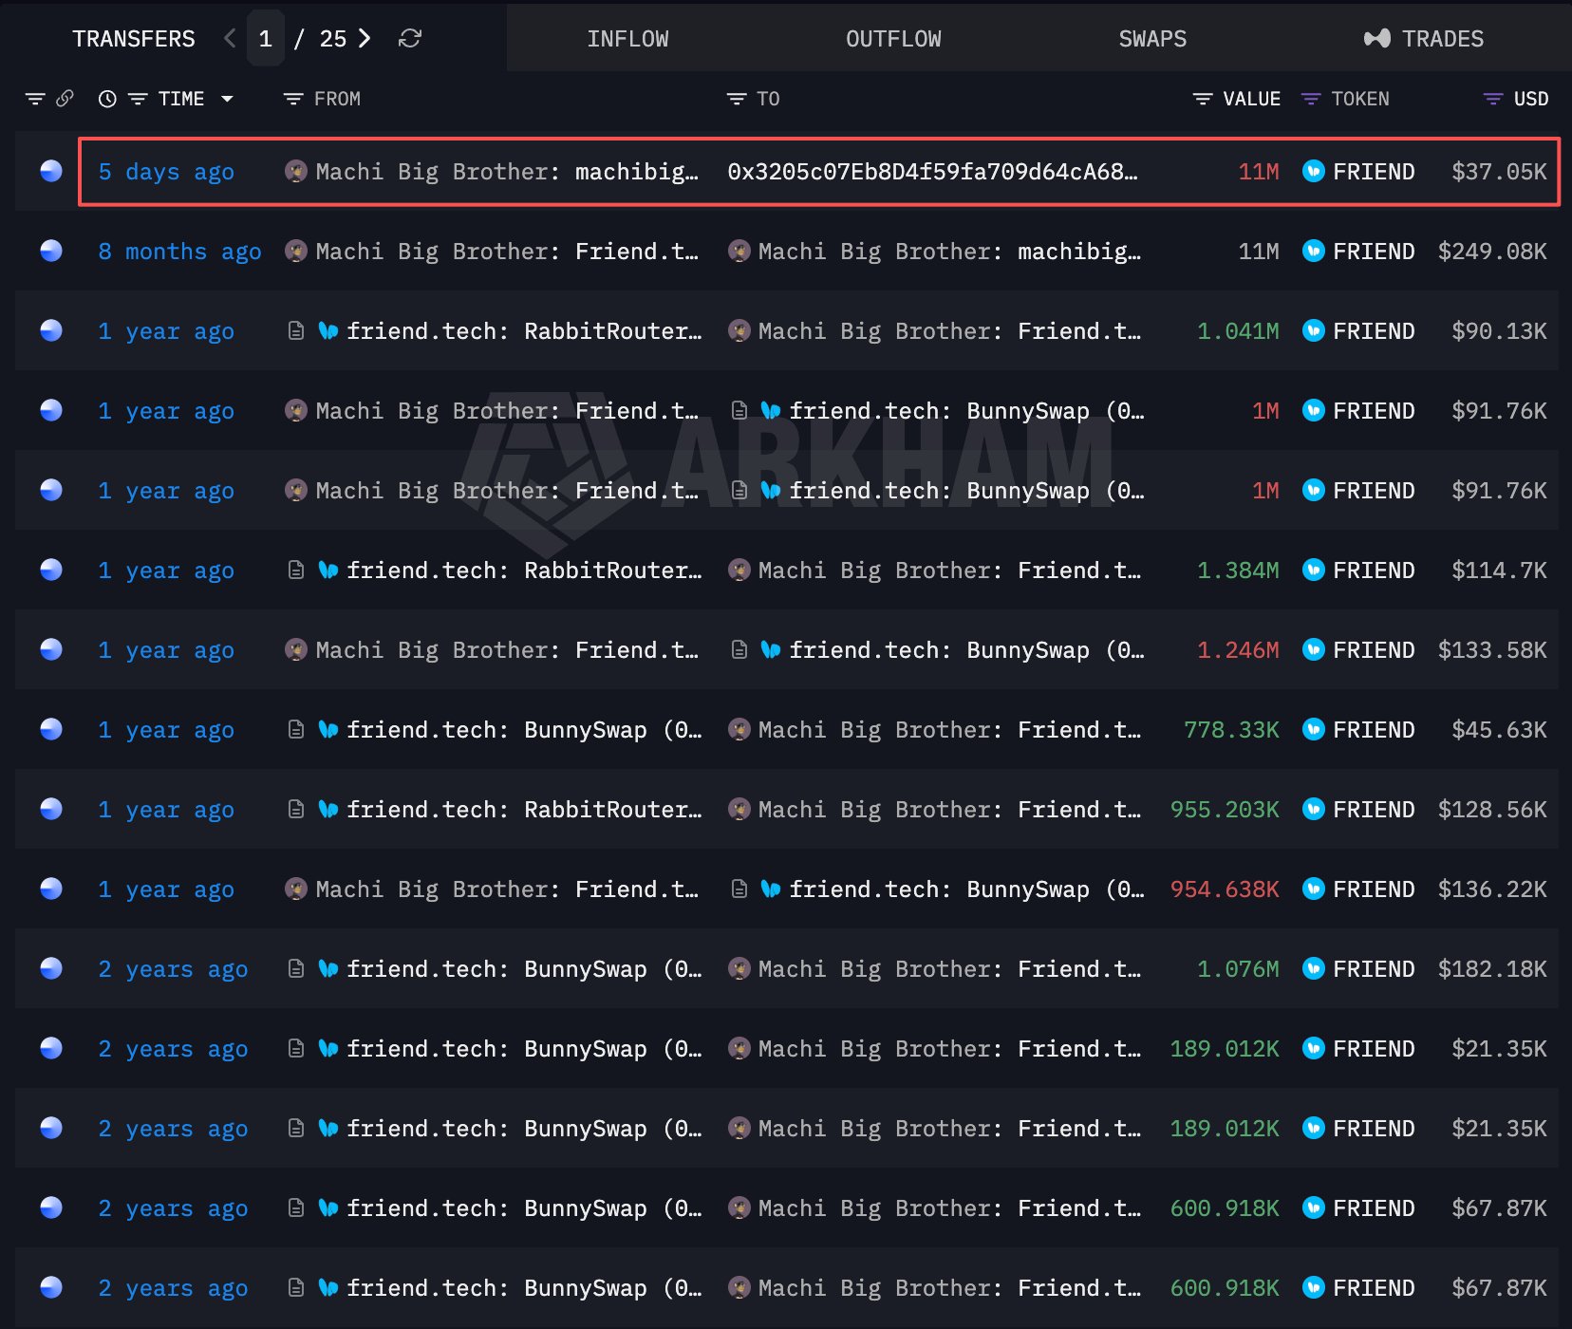Open the '8 months ago' transaction link

(179, 252)
